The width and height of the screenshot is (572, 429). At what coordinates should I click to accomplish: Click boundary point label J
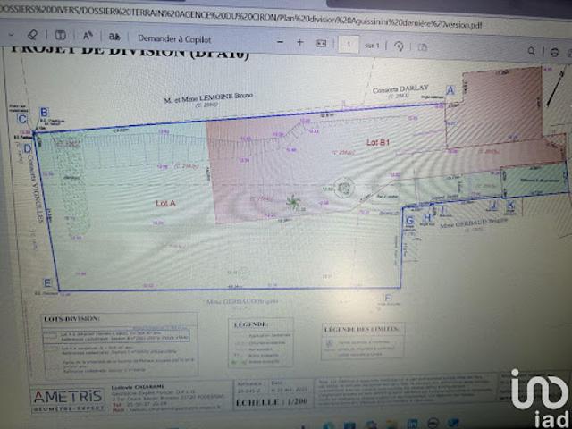click(x=493, y=206)
